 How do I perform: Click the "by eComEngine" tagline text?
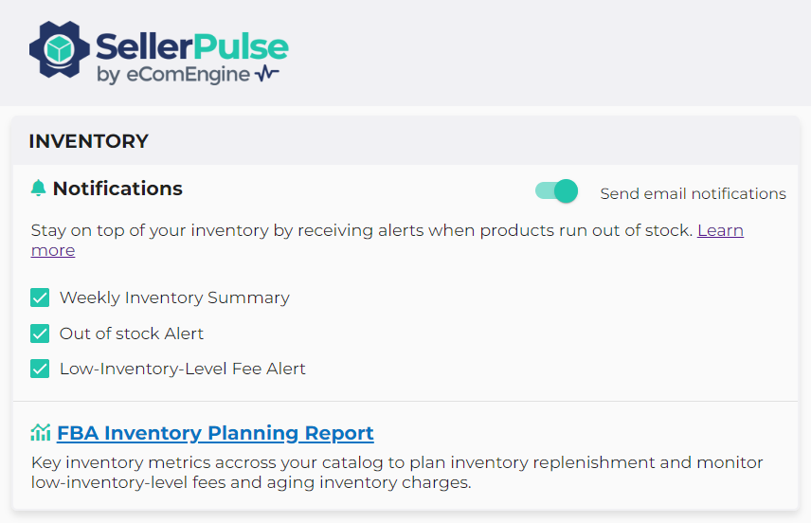tap(172, 75)
